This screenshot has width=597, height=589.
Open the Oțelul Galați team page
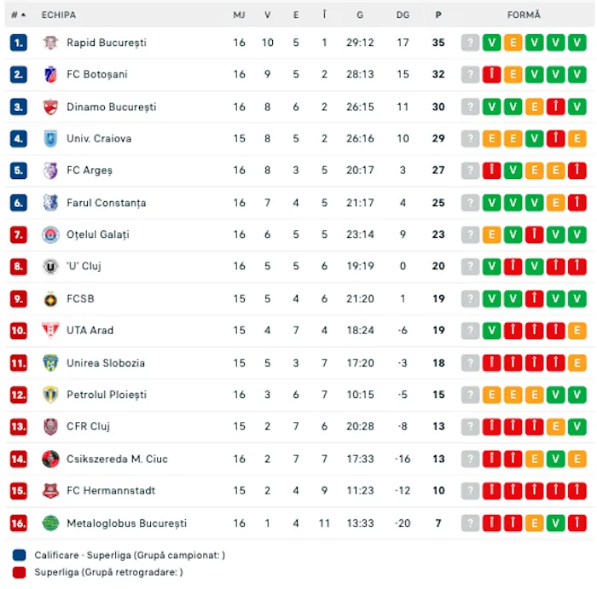click(98, 234)
